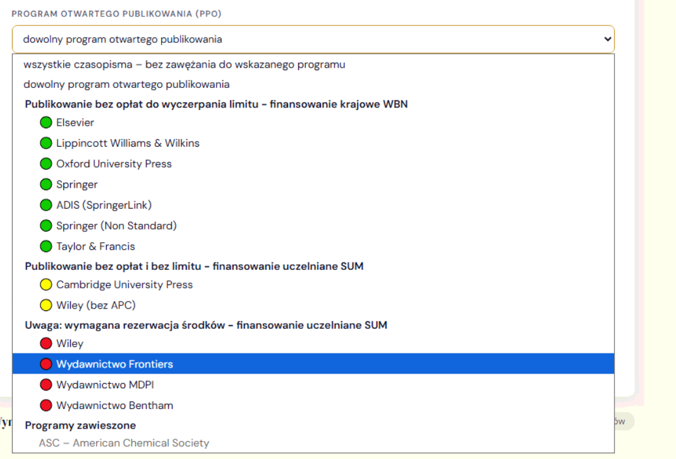Pick Wydawnictwo Bentham option

click(313, 405)
